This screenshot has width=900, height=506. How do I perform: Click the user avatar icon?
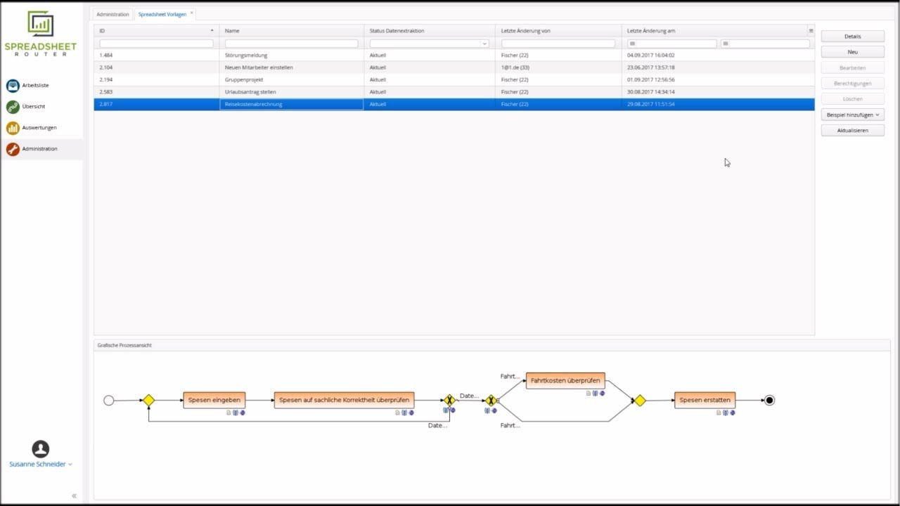(41, 448)
